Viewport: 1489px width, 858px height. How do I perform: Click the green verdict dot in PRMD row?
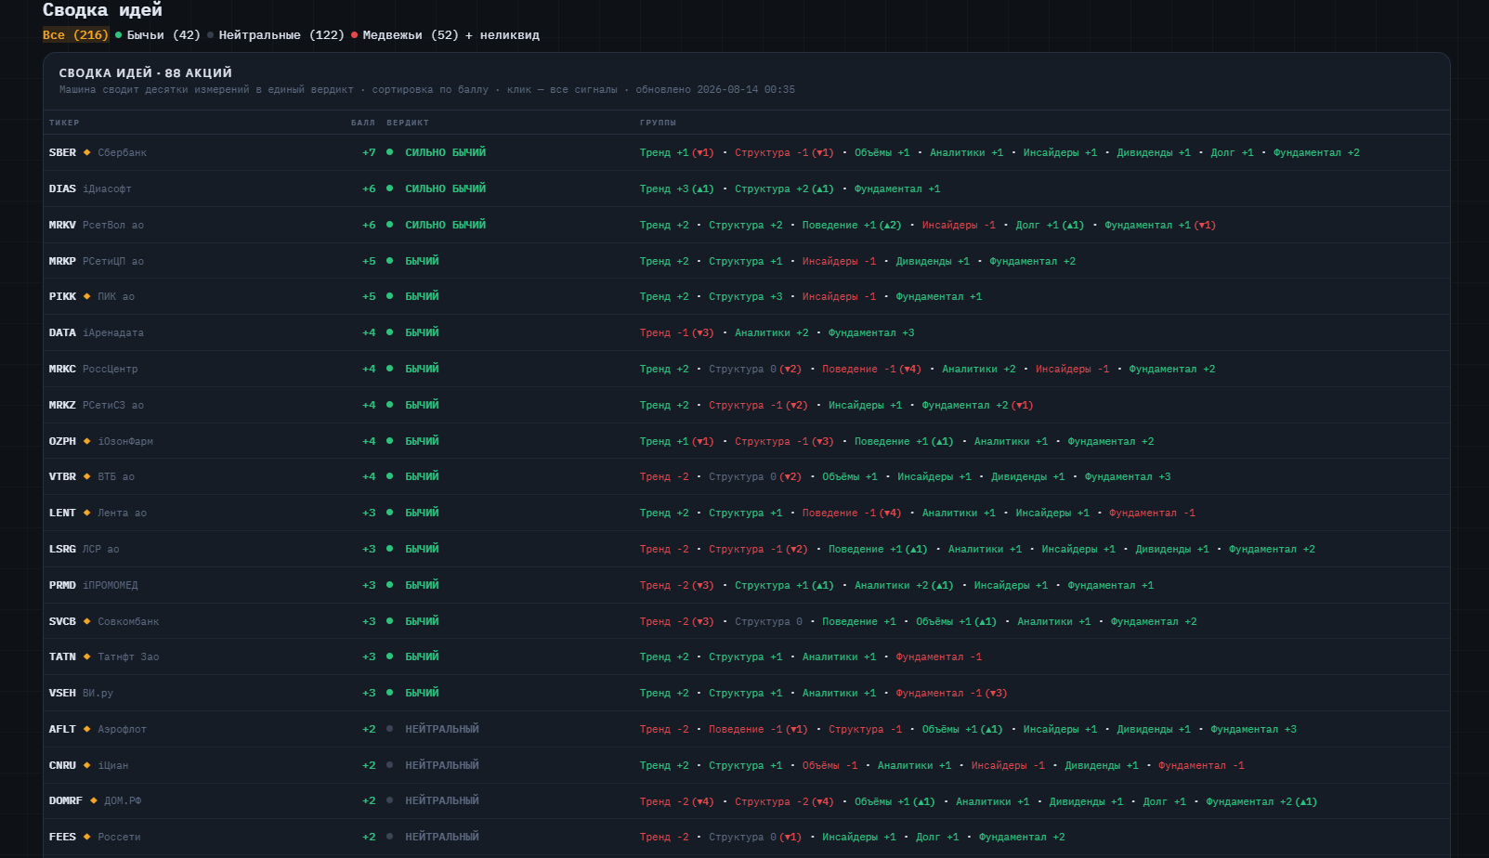389,585
